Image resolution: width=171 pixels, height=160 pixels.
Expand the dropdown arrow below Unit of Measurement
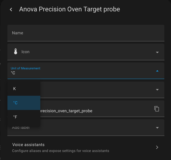157,90
